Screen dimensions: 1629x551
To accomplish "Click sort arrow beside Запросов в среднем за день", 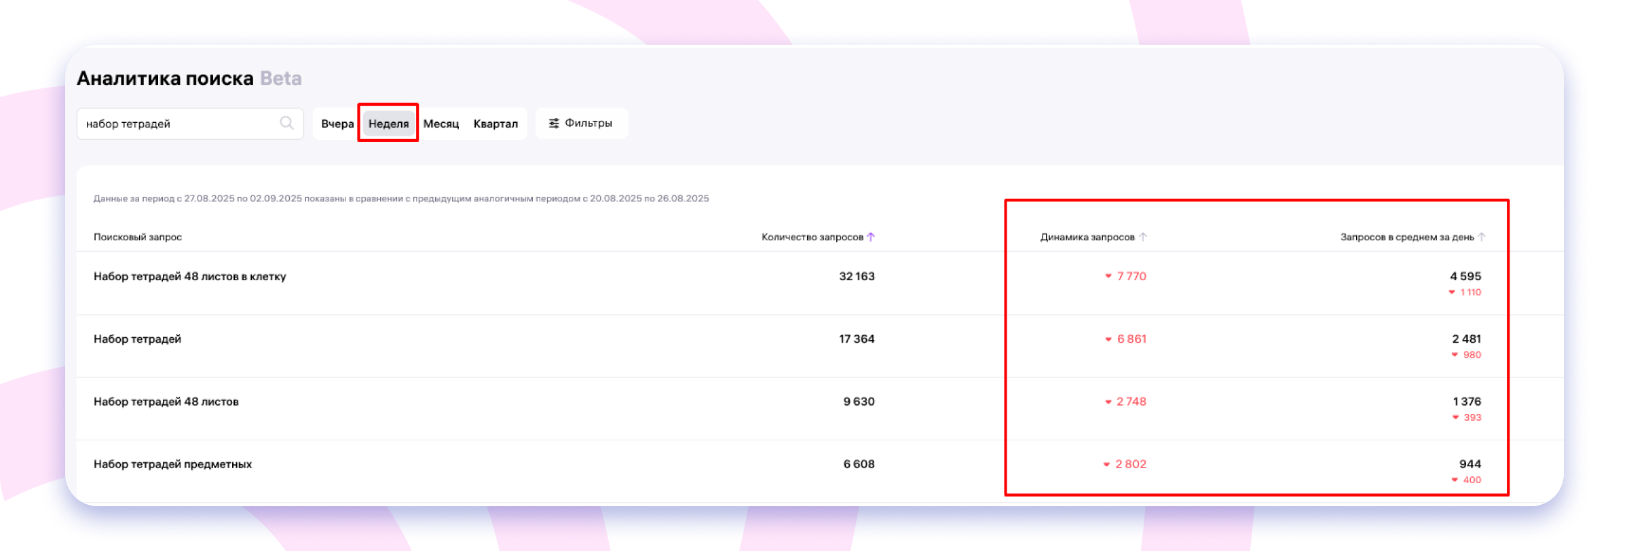I will click(x=1482, y=237).
